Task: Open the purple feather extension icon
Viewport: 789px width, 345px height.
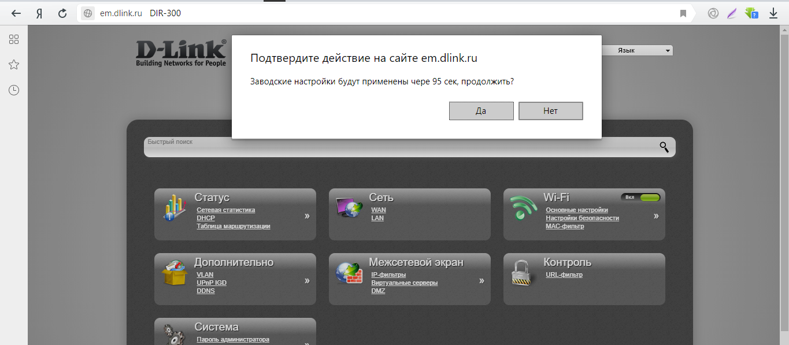Action: (x=732, y=13)
